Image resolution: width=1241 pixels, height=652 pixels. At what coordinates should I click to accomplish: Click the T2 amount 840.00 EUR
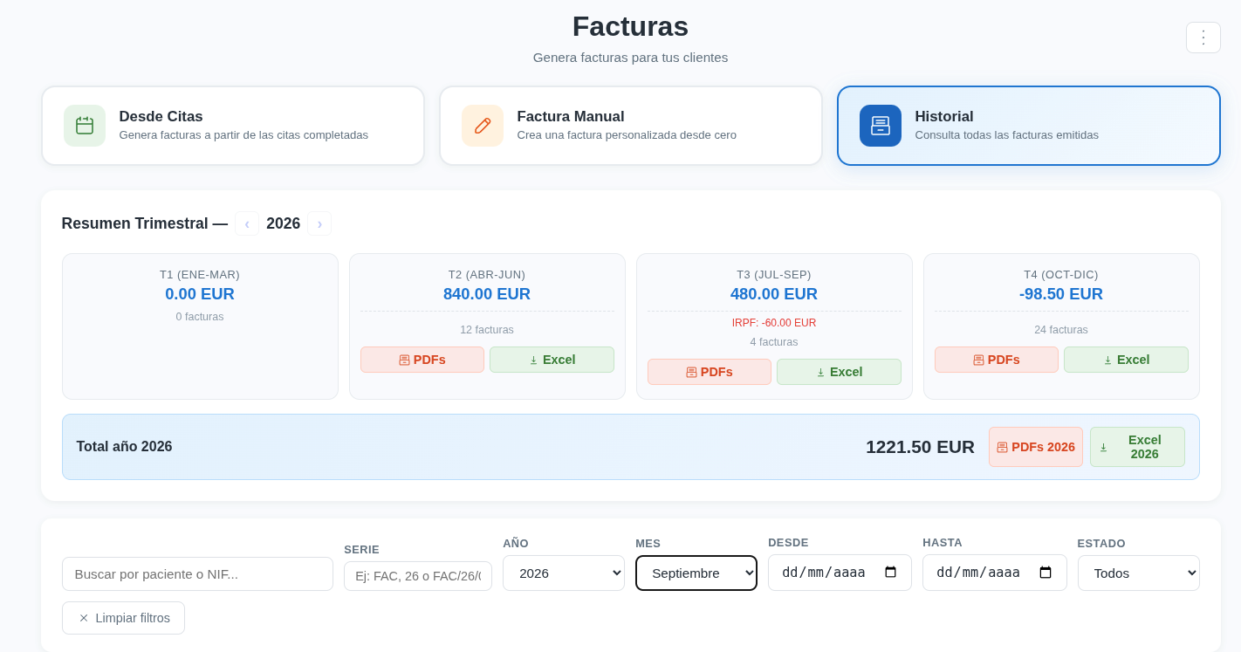click(x=487, y=294)
